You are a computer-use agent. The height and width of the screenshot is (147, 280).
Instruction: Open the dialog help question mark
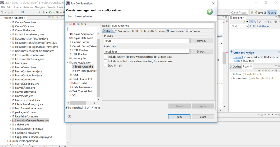[x=69, y=116]
